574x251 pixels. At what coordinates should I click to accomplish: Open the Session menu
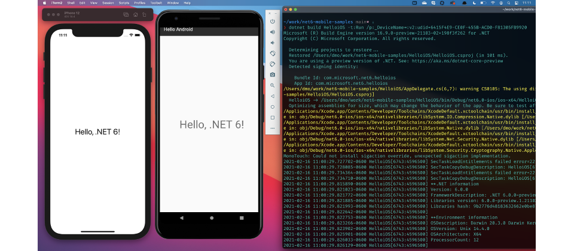(x=108, y=2)
